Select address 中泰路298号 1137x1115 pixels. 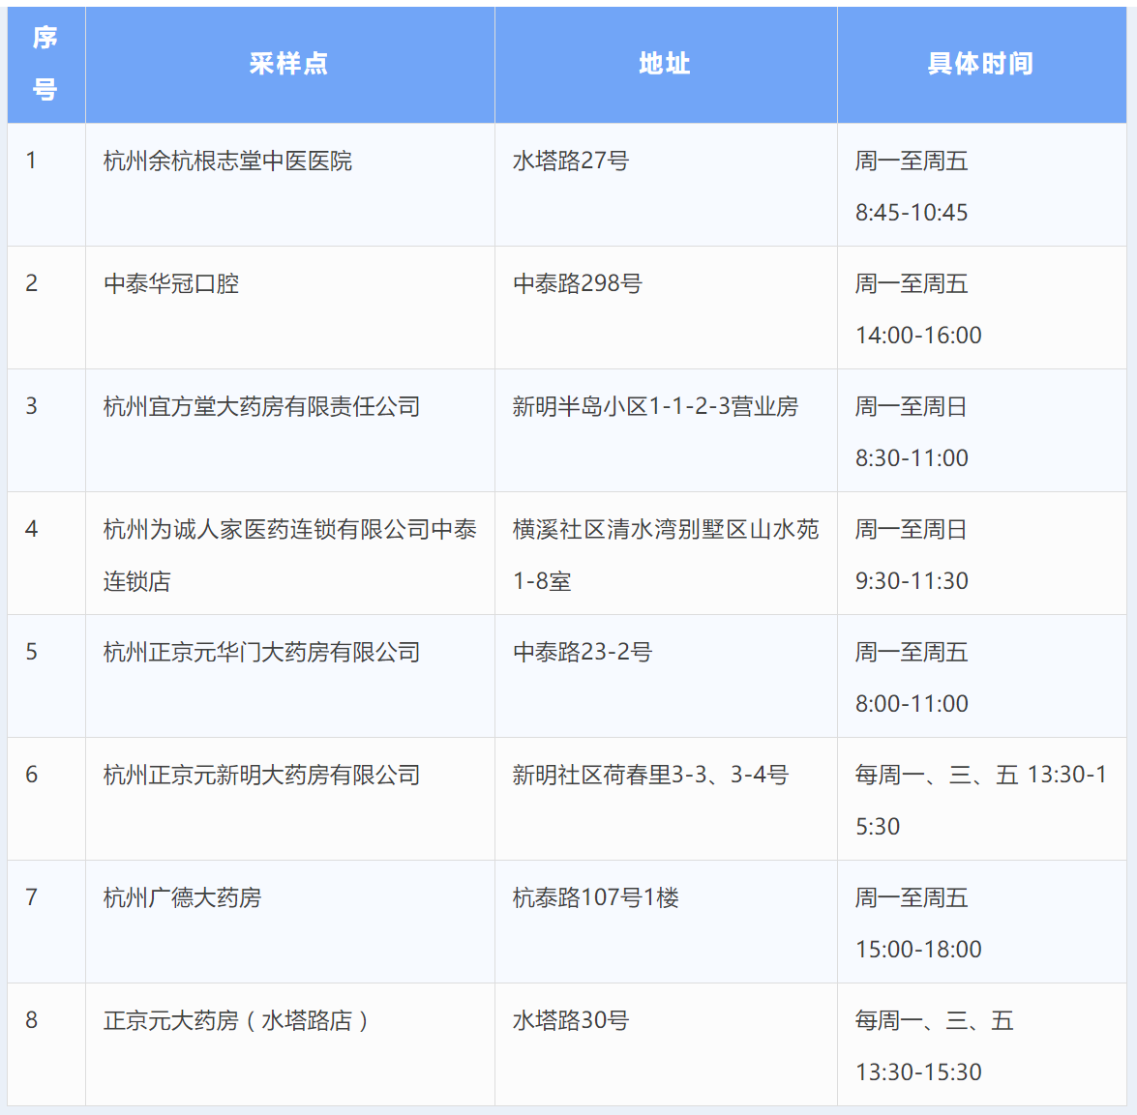coord(577,283)
